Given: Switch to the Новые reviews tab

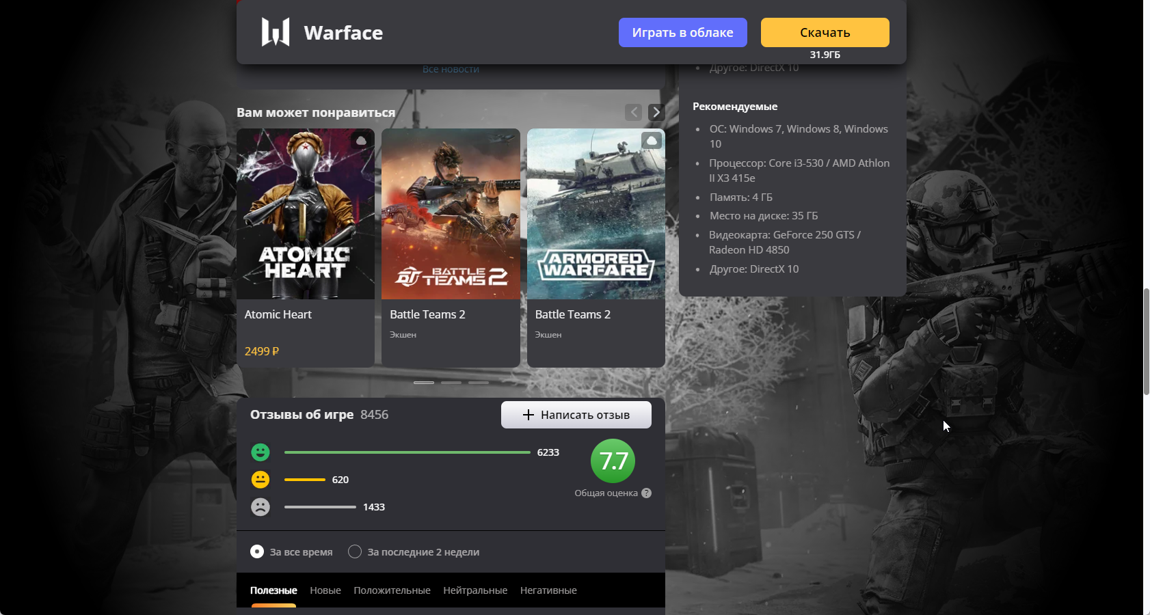Looking at the screenshot, I should coord(325,590).
